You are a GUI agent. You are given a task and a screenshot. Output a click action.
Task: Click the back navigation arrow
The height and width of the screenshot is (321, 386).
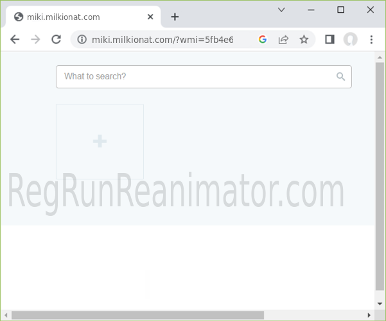[15, 40]
